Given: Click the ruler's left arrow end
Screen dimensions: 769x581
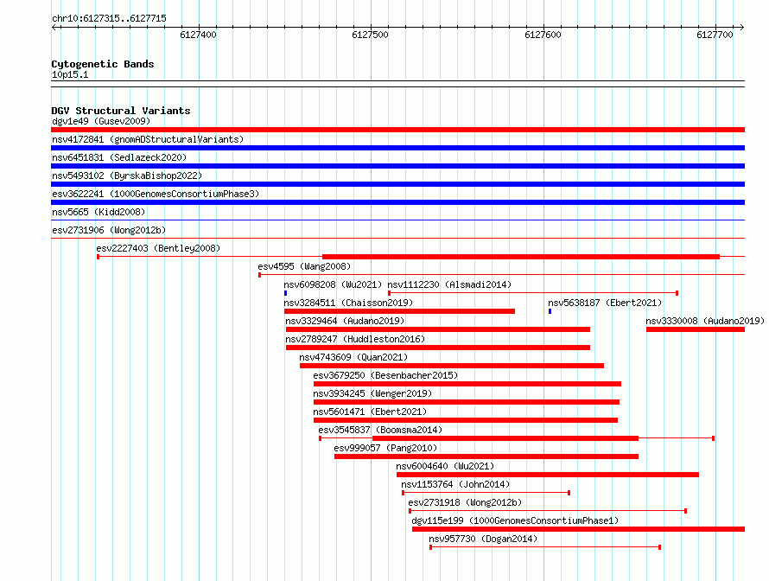Looking at the screenshot, I should 54,27.
